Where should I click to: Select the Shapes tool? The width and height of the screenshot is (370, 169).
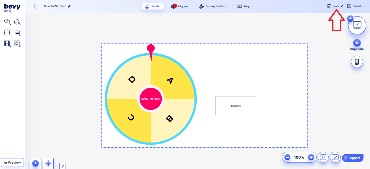(7, 22)
